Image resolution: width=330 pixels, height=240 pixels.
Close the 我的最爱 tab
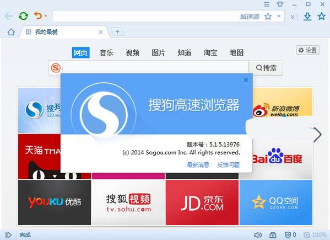(x=101, y=32)
